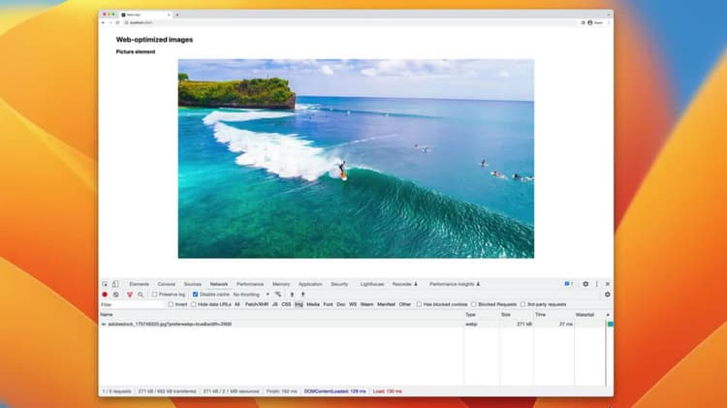Filter requests by Font
The height and width of the screenshot is (408, 727).
pyautogui.click(x=329, y=304)
